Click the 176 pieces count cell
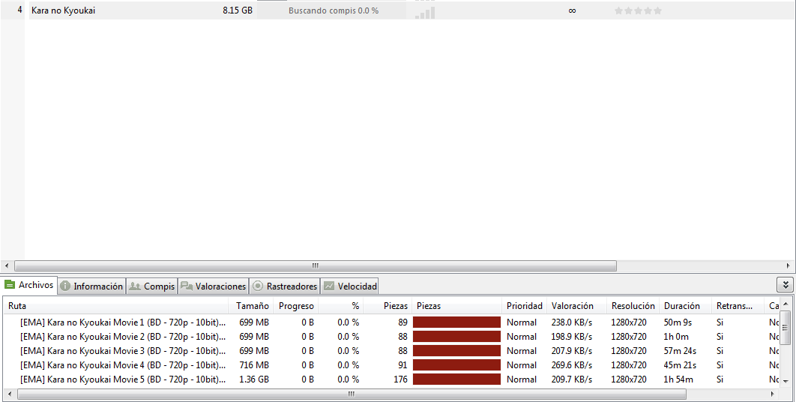796x402 pixels. pos(400,379)
